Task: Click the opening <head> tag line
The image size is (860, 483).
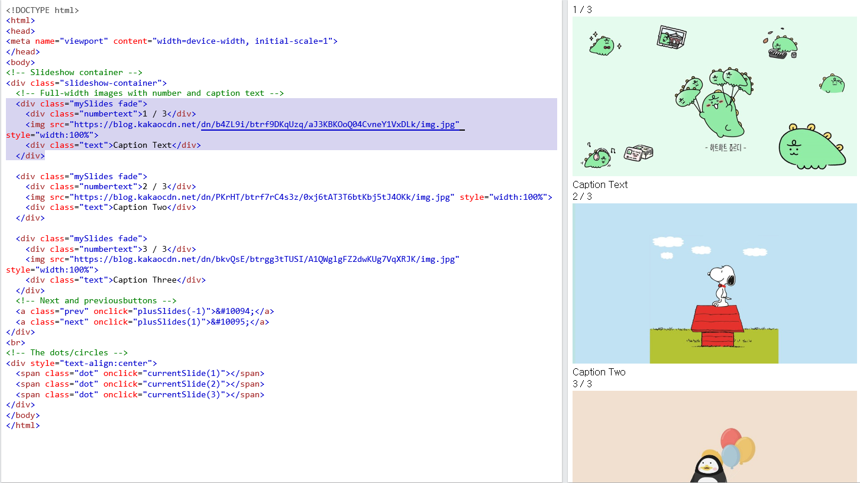Action: [x=21, y=31]
